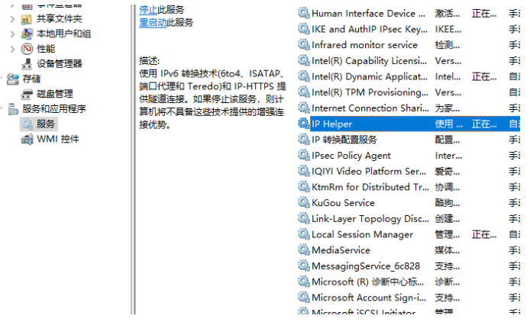Click the 重启动 service link
This screenshot has height=322, width=530.
pyautogui.click(x=153, y=23)
